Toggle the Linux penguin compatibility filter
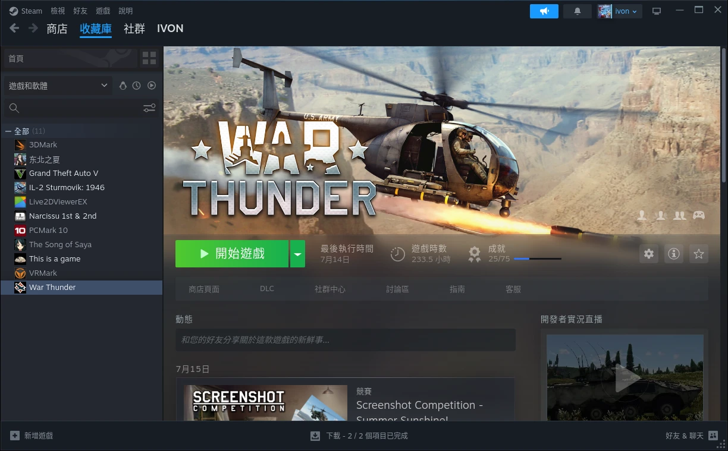 (x=123, y=86)
